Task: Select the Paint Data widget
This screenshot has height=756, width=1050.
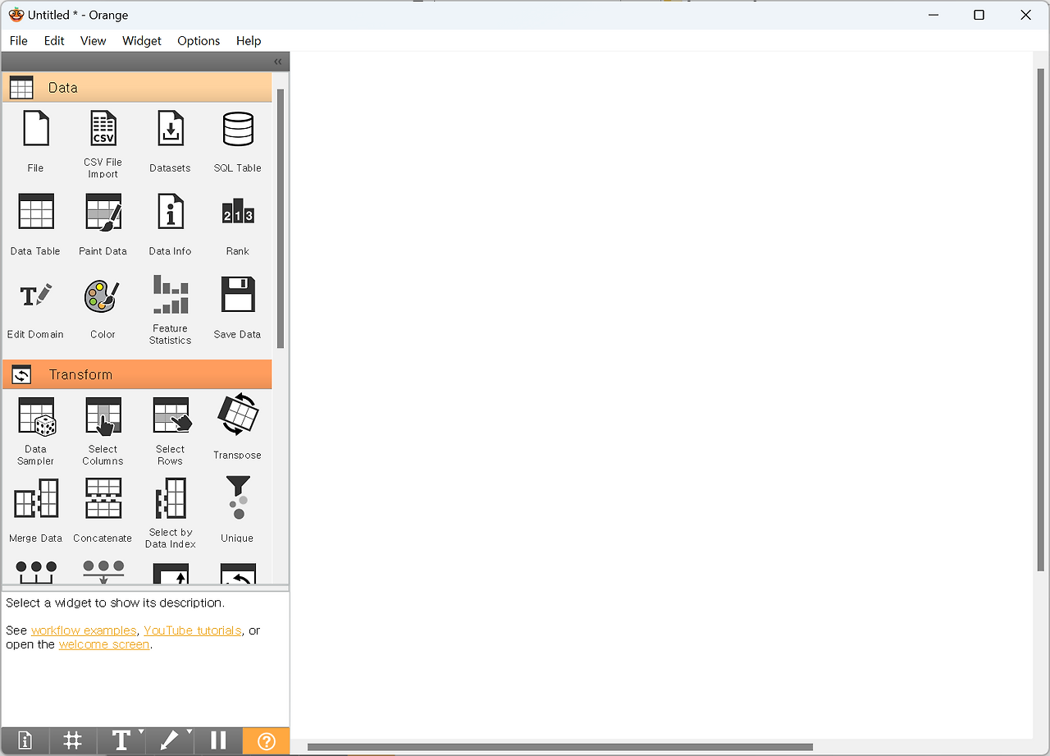Action: pyautogui.click(x=103, y=212)
